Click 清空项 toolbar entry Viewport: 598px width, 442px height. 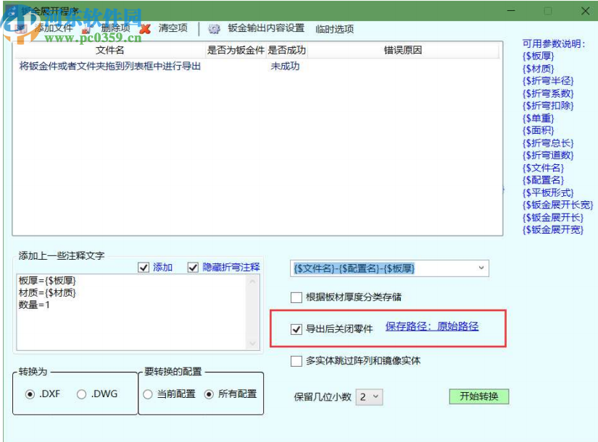(x=173, y=27)
